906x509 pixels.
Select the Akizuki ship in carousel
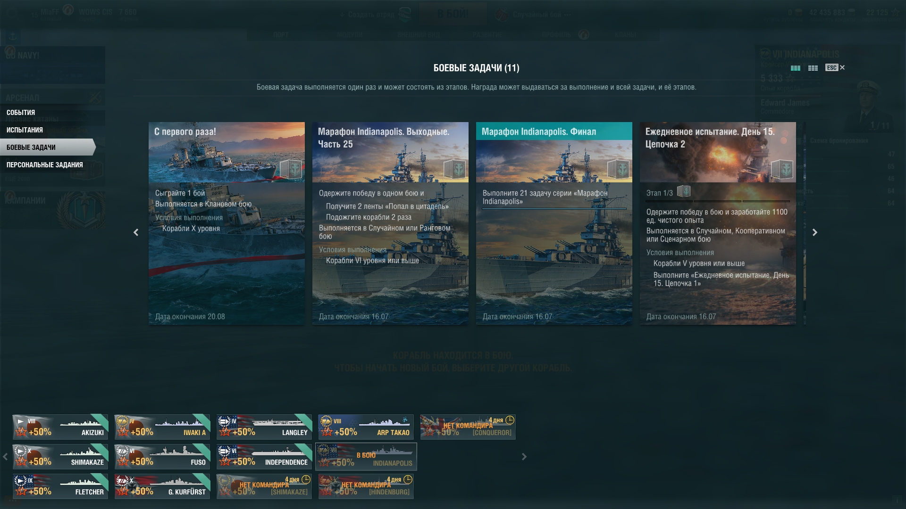(x=60, y=427)
